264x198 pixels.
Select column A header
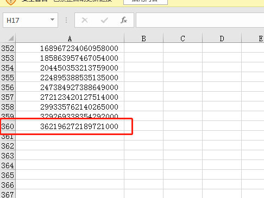70,39
